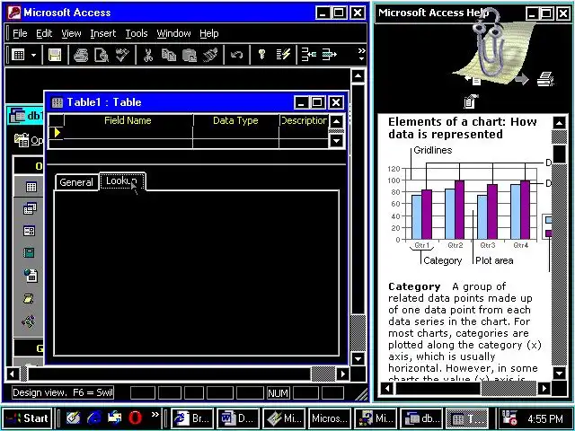Click the first empty Field Name cell
575x431 pixels.
tap(128, 133)
